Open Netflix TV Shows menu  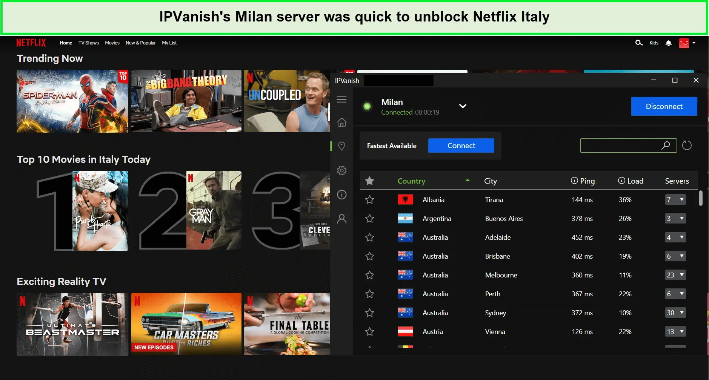[89, 43]
